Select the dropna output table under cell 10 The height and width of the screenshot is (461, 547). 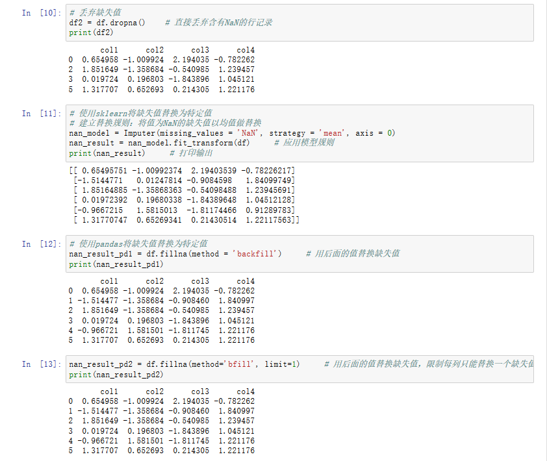pyautogui.click(x=162, y=69)
